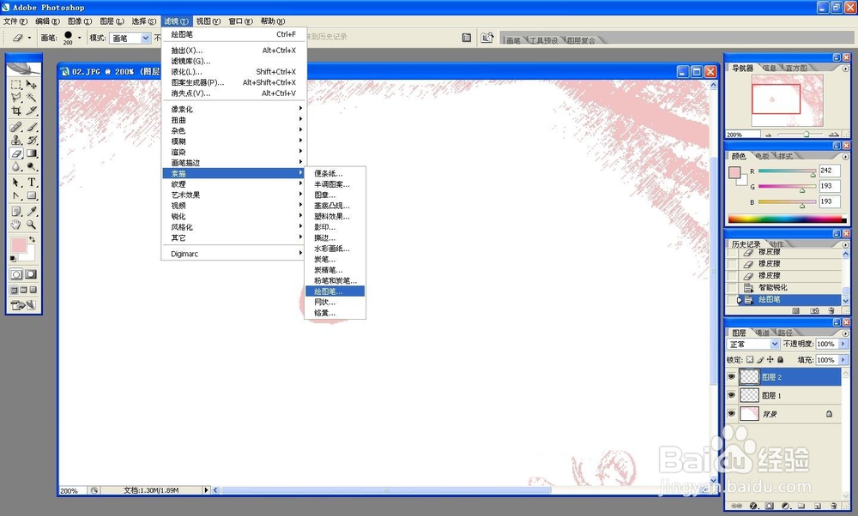Image resolution: width=858 pixels, height=516 pixels.
Task: Open the 图像 menu
Action: tap(79, 21)
